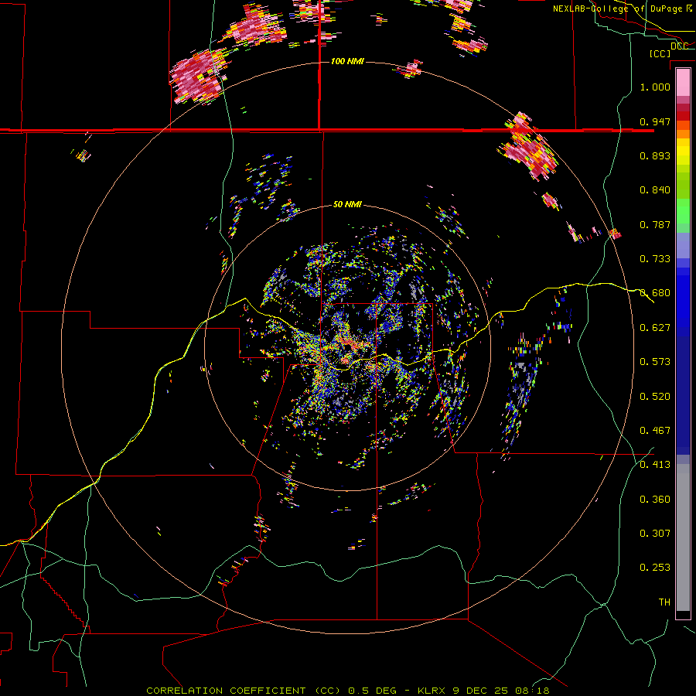Click the 0.893 scale value
Viewport: 696px width, 696px height.
tap(655, 155)
